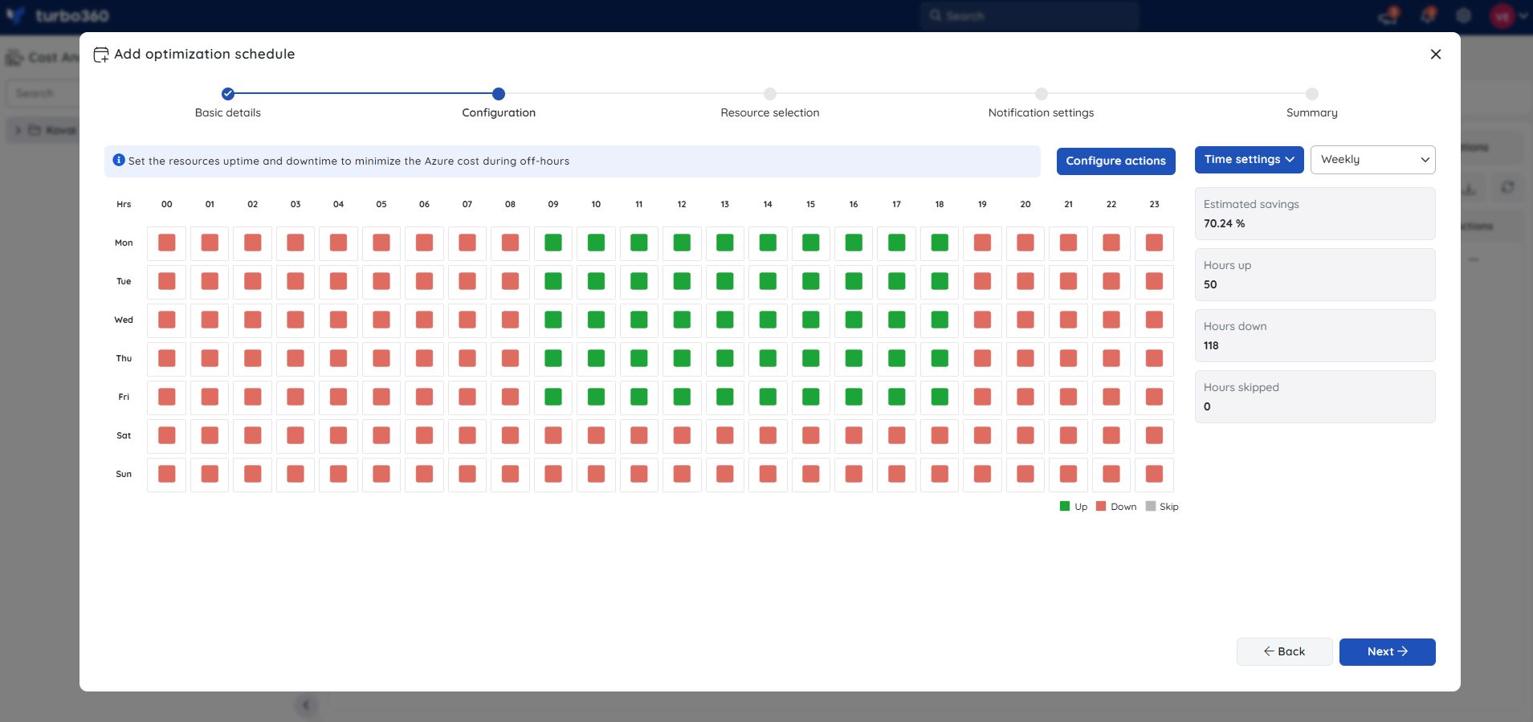The image size is (1533, 722).
Task: Click the Hours skipped value 0
Action: click(x=1207, y=406)
